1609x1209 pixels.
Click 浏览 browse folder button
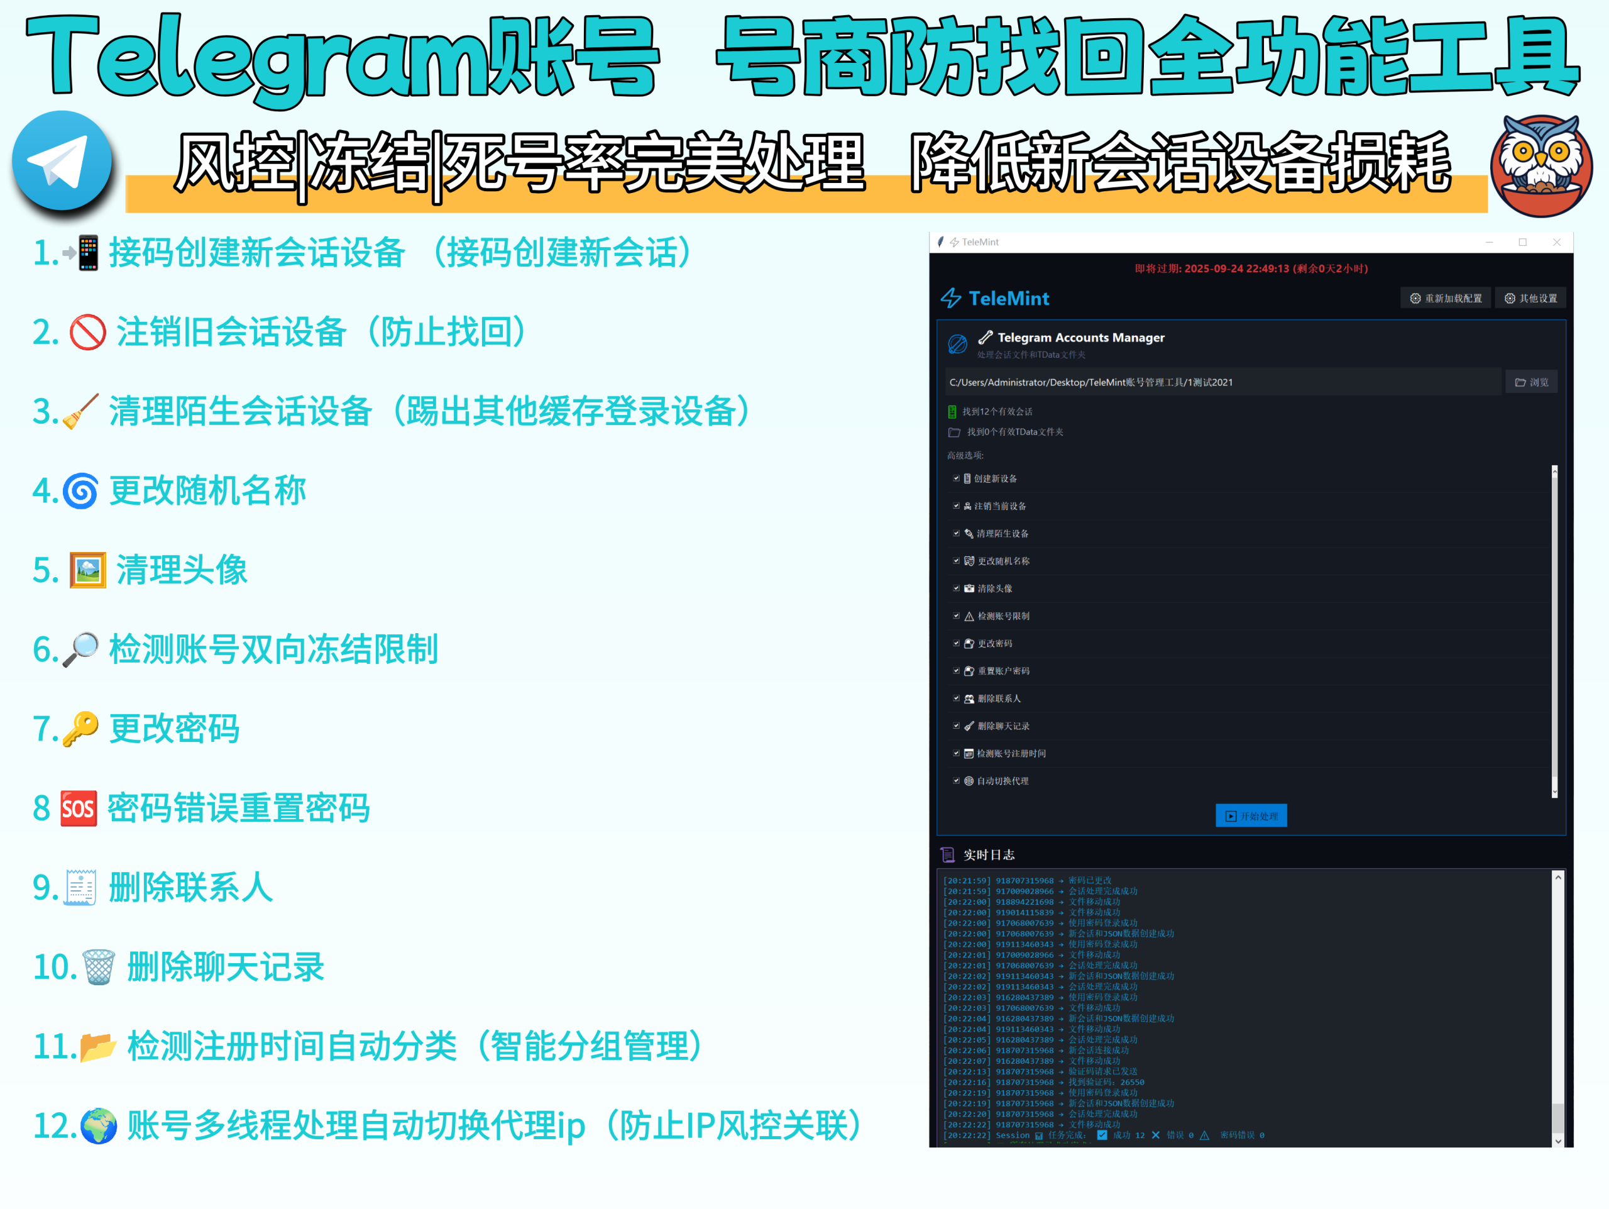pyautogui.click(x=1531, y=383)
